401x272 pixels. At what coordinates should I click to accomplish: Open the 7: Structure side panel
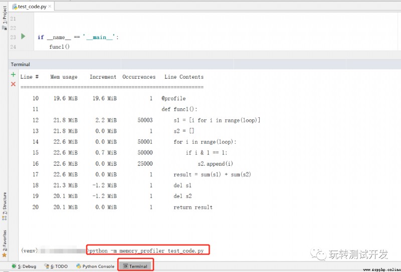[x=5, y=206]
